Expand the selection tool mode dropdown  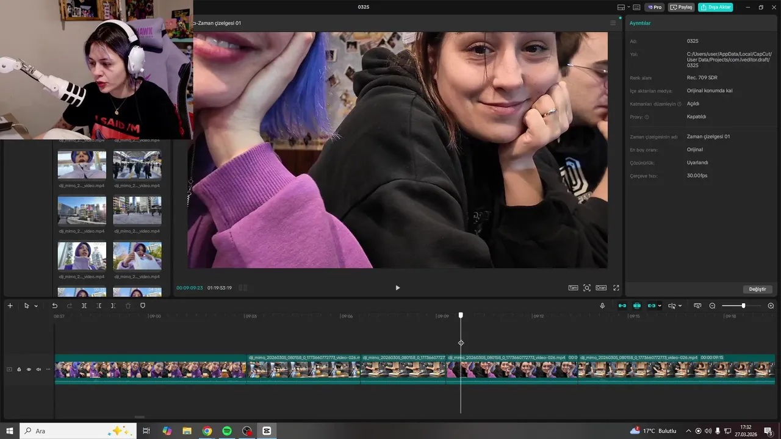pos(36,306)
